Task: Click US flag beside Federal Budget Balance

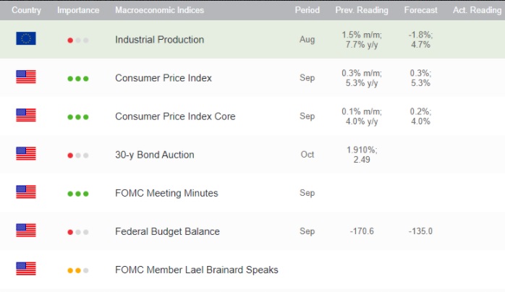Action: (x=26, y=231)
